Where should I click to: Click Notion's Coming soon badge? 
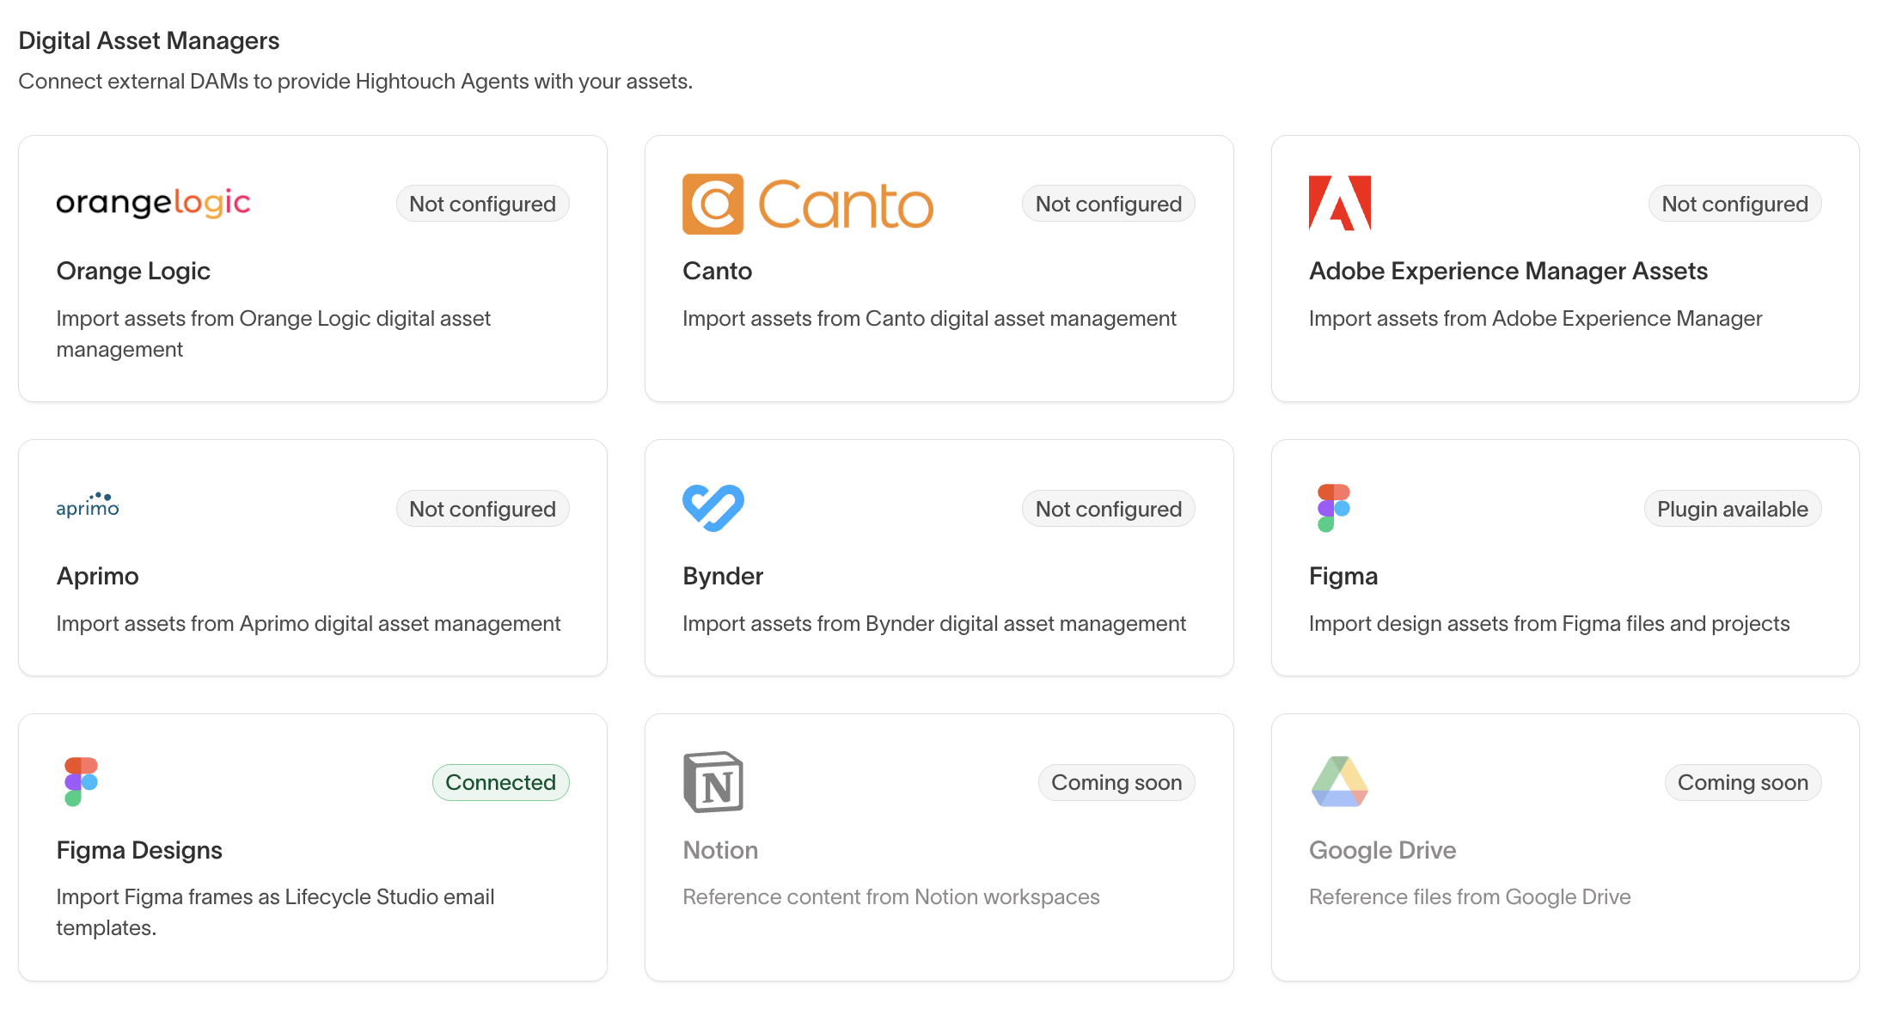pos(1116,782)
